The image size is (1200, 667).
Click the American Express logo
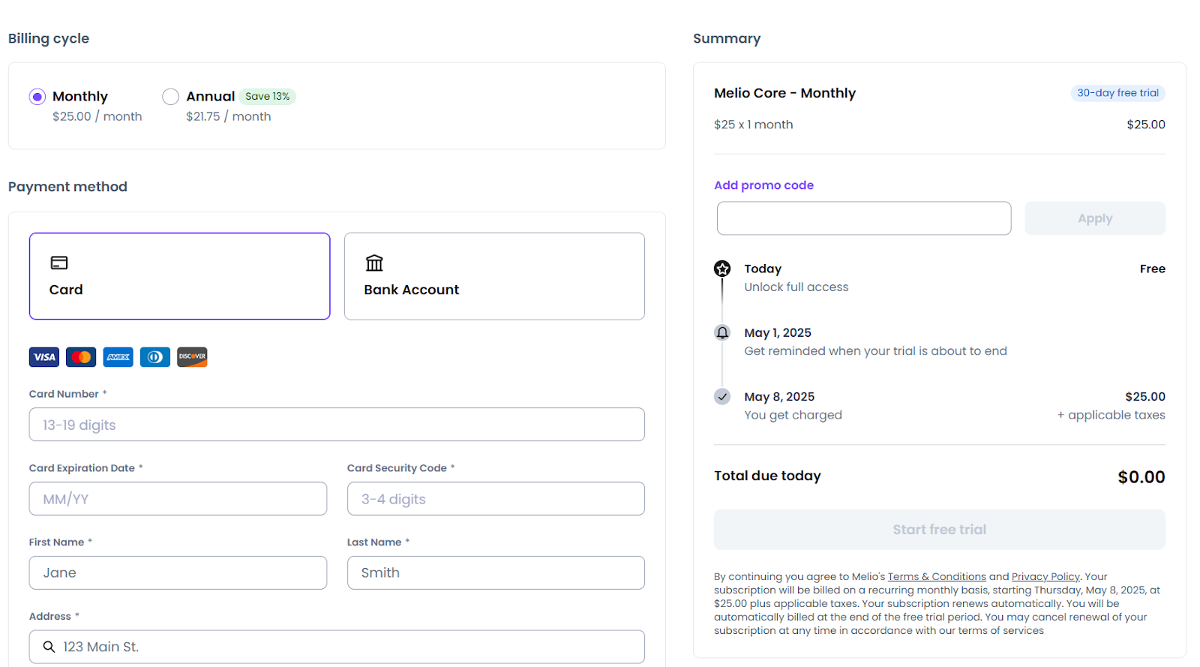[118, 357]
